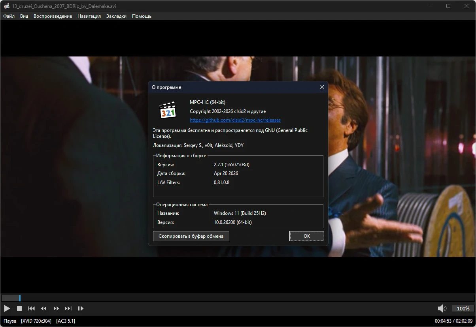
Task: Click the fast forward icon
Action: point(56,308)
